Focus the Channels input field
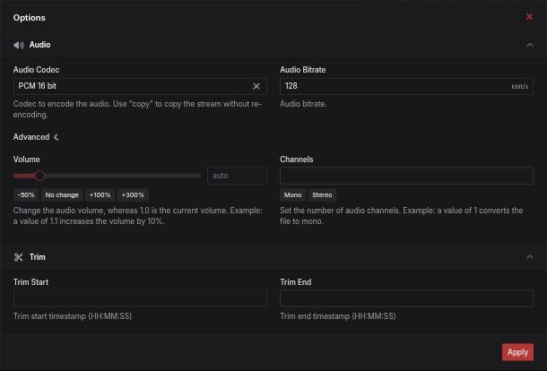The height and width of the screenshot is (371, 547). pyautogui.click(x=406, y=176)
